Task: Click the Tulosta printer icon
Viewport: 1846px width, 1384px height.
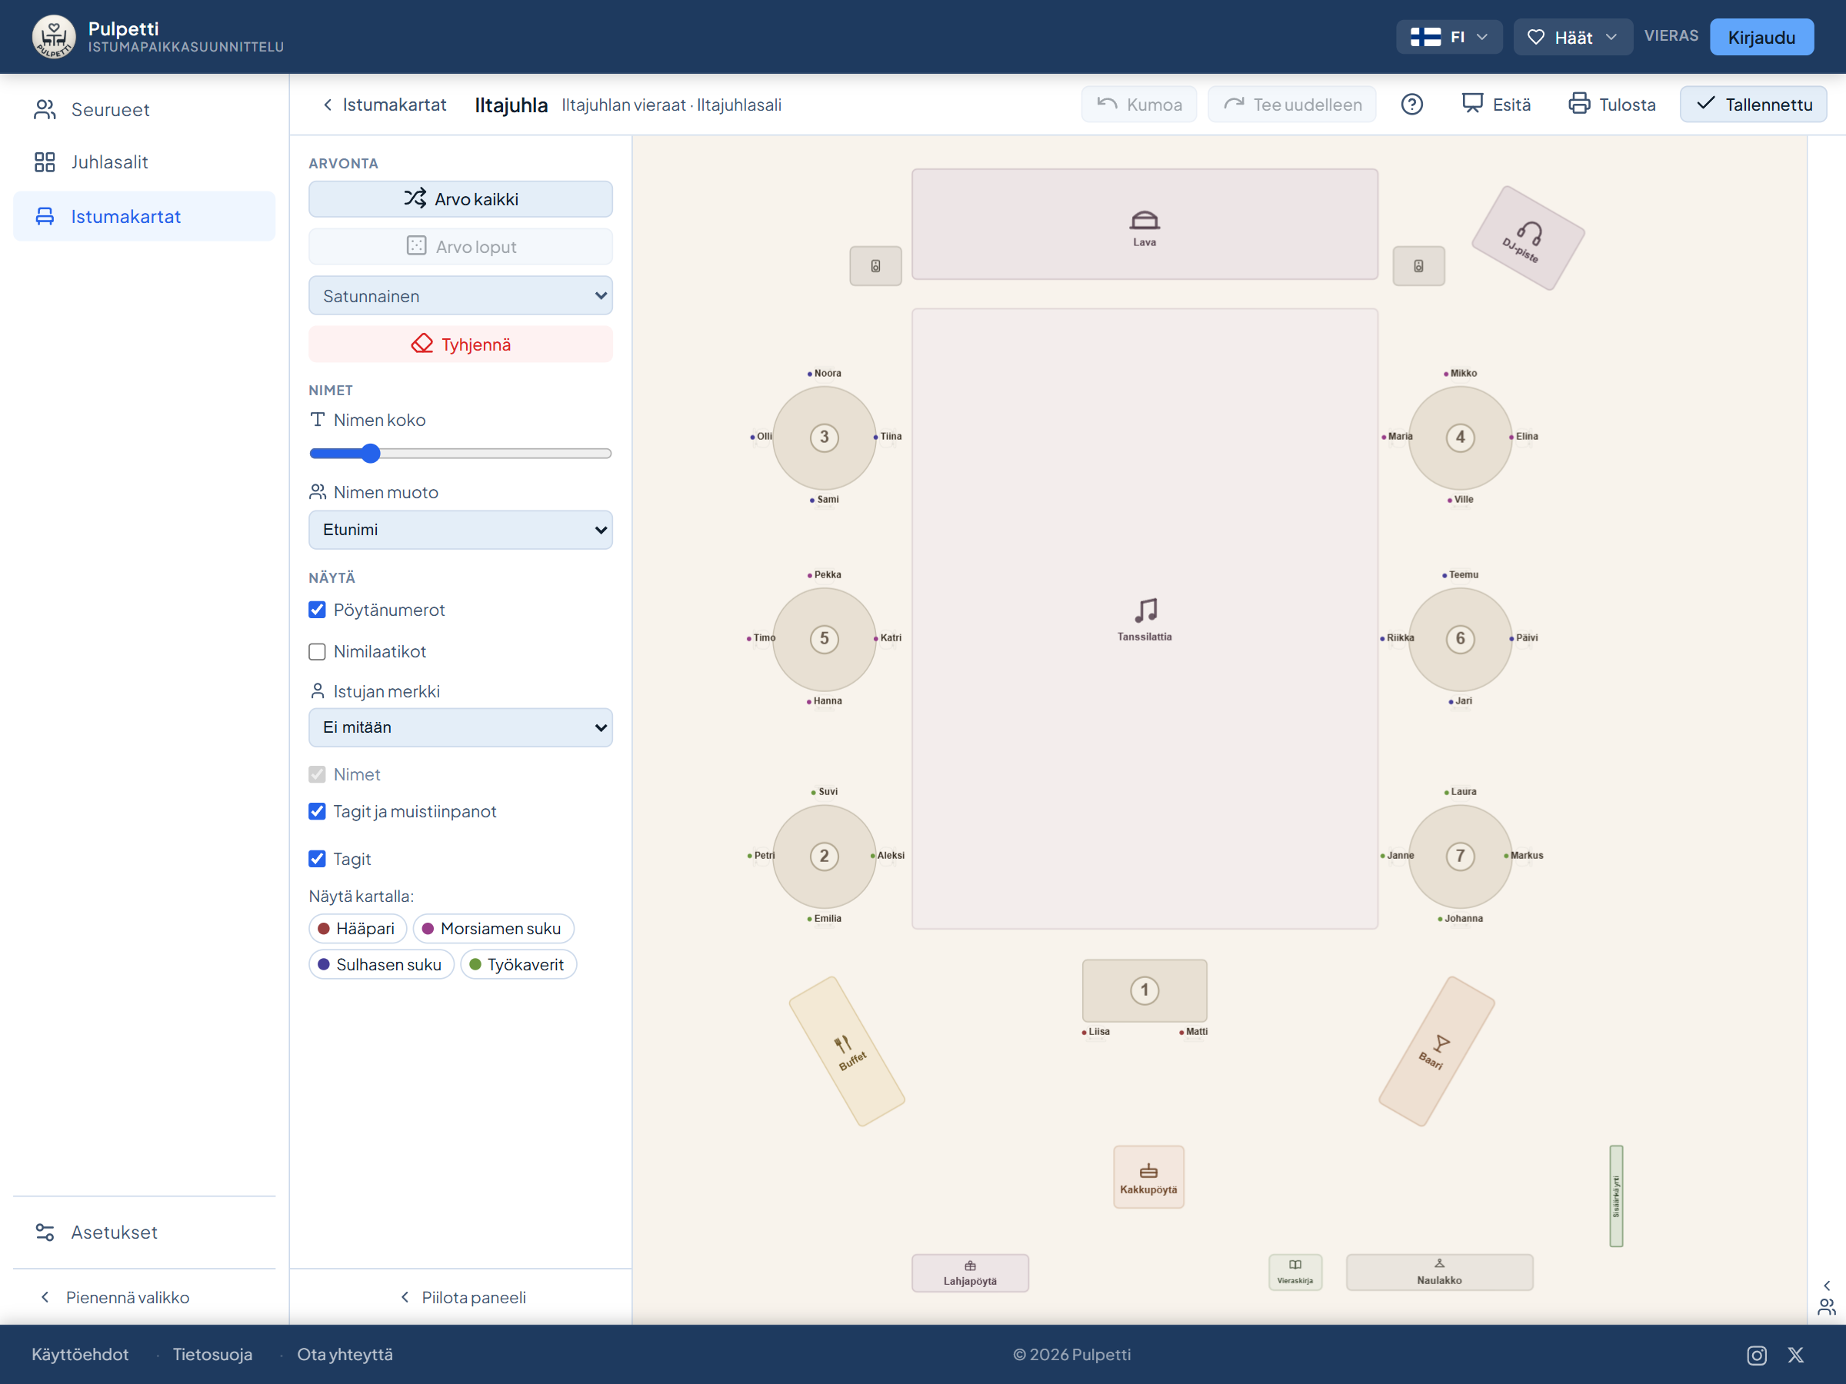Action: (1578, 104)
